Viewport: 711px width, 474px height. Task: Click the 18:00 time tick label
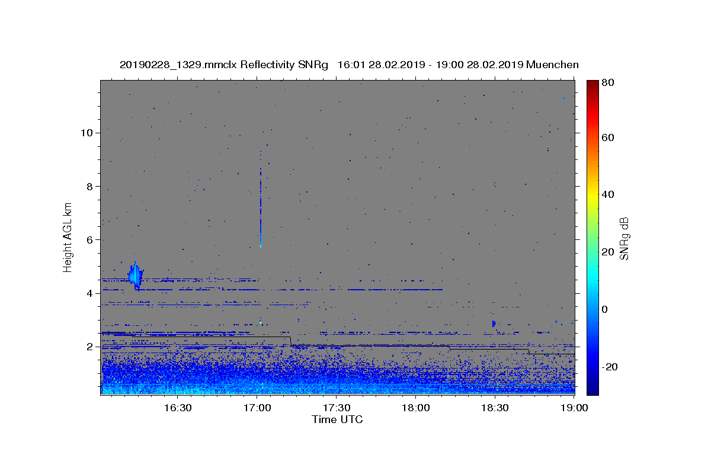416,408
